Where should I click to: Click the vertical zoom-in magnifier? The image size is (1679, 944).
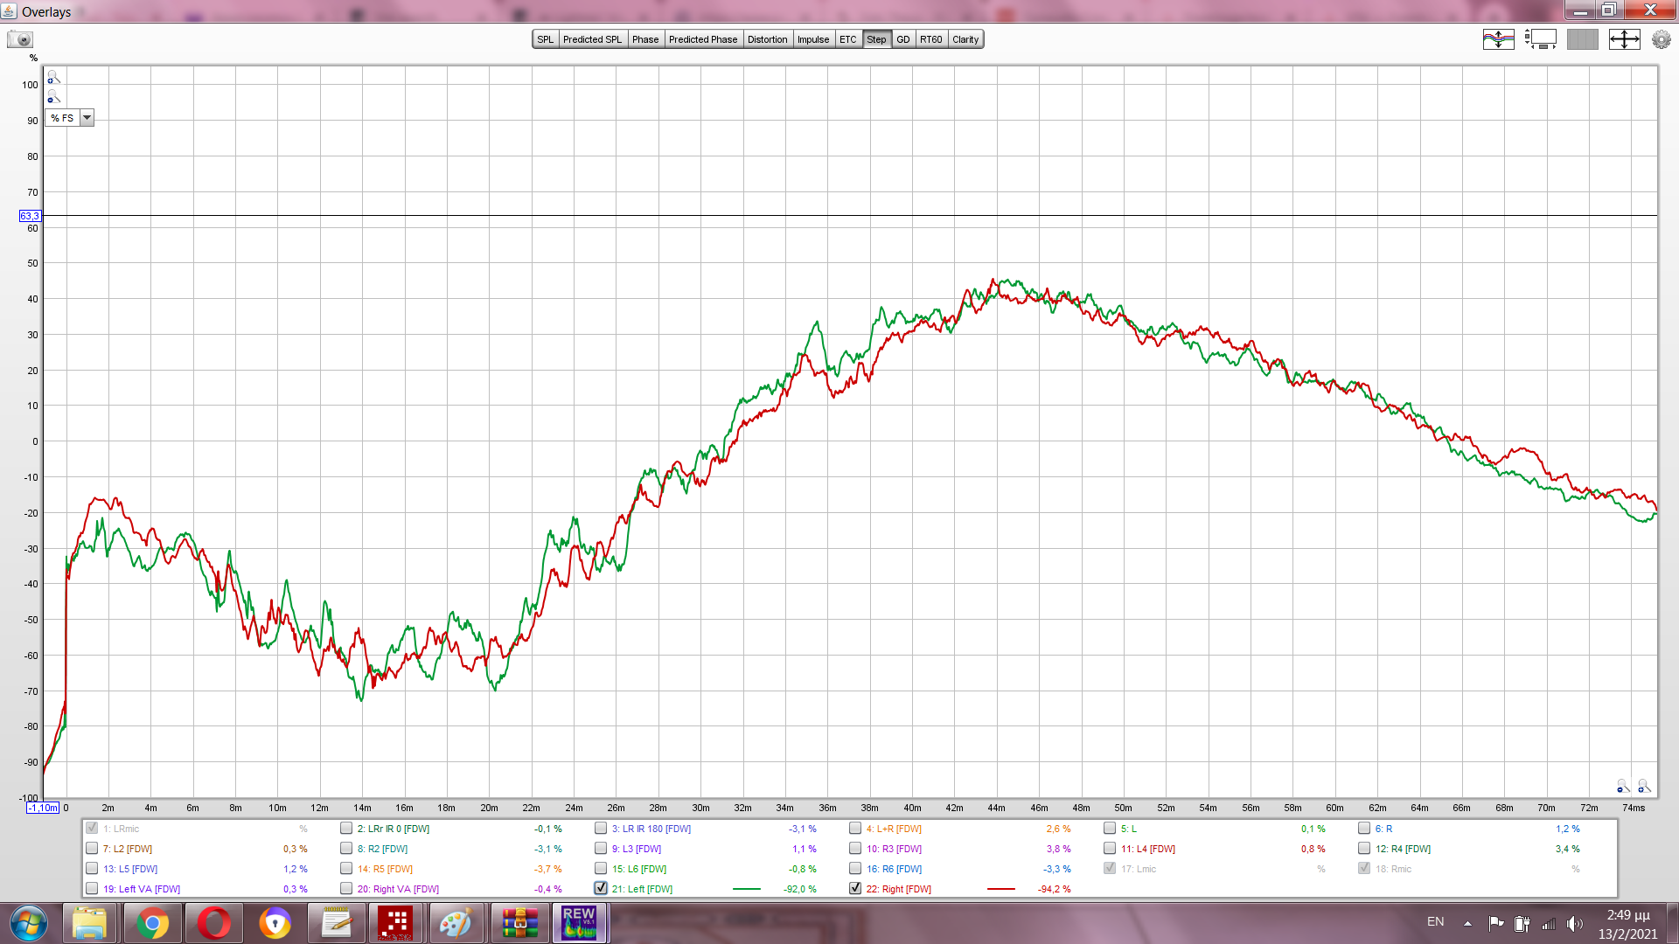tap(53, 78)
